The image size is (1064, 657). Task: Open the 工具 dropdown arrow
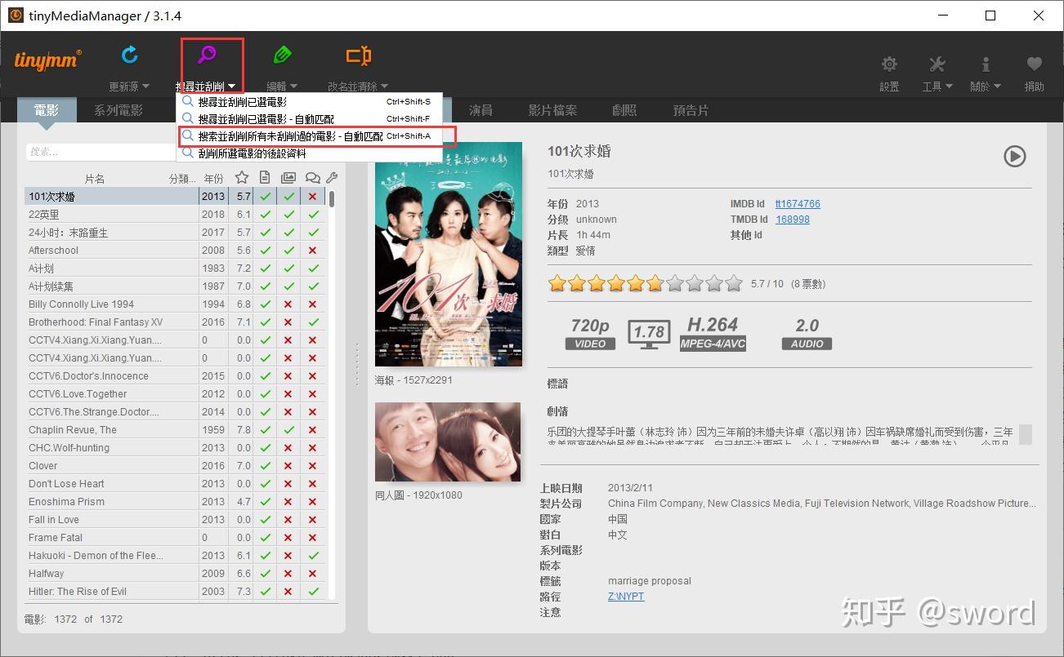pos(950,85)
